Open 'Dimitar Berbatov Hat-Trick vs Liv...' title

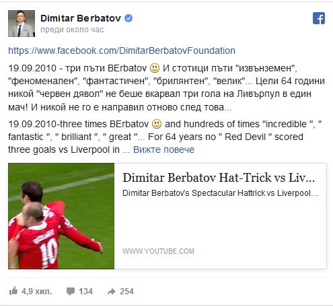219,178
